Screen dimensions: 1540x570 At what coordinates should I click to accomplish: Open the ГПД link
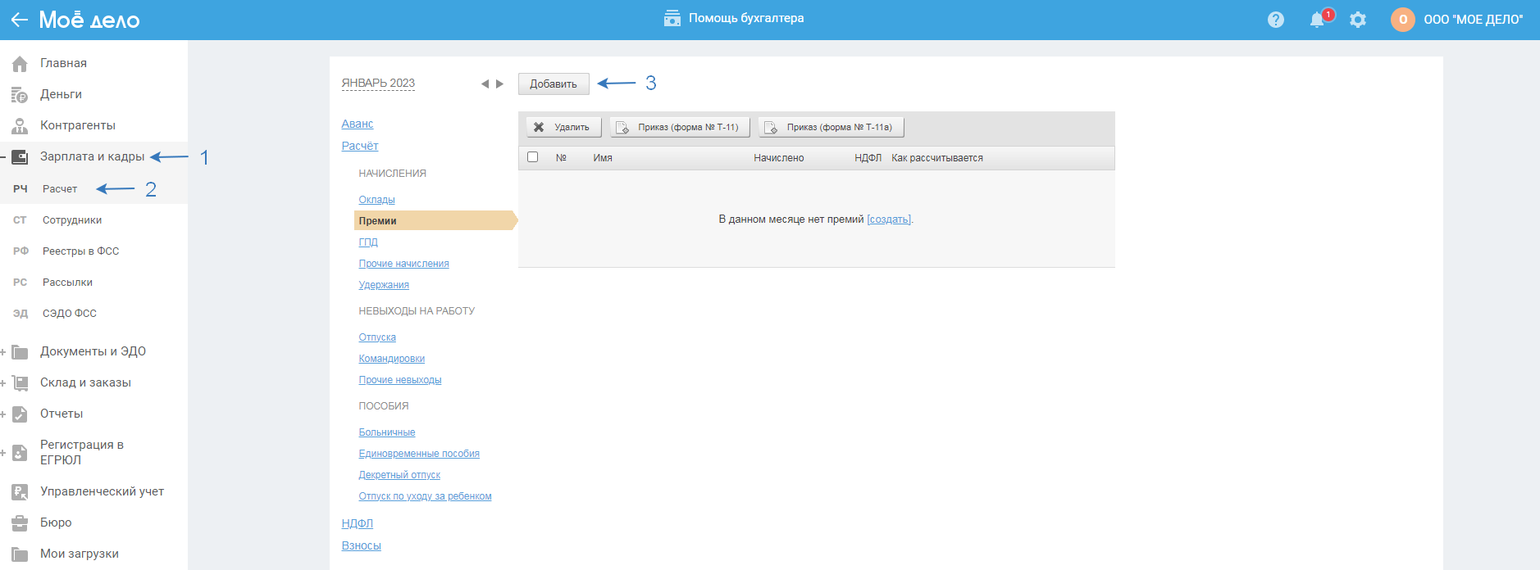[x=368, y=242]
